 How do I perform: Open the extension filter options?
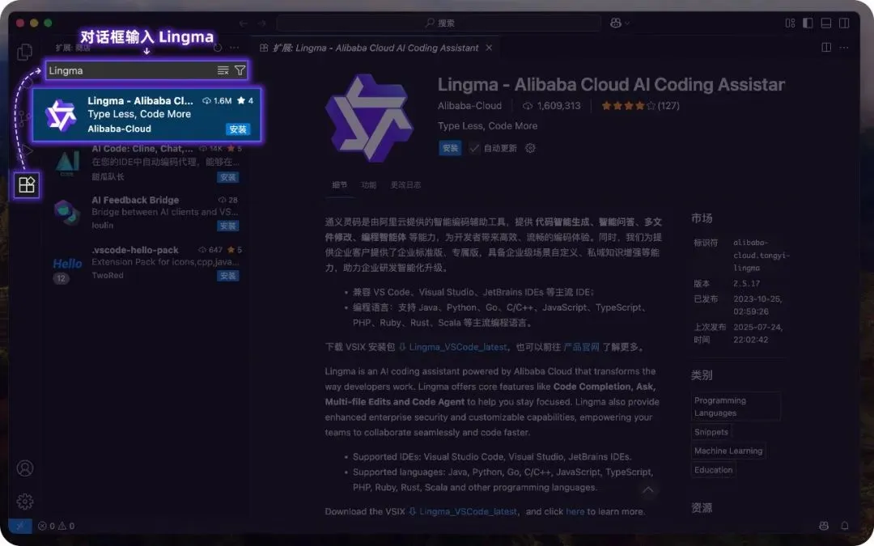[240, 70]
